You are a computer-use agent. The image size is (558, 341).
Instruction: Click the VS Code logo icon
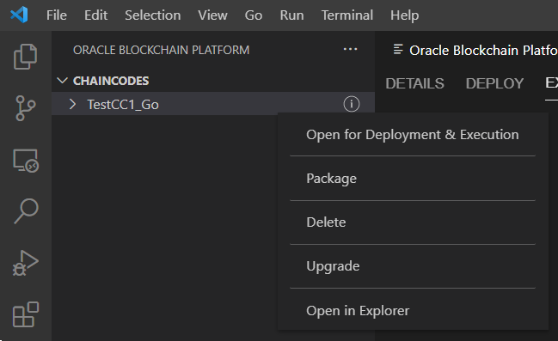pos(19,15)
